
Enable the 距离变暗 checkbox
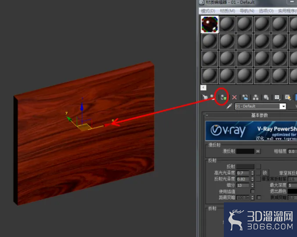tap(259, 197)
